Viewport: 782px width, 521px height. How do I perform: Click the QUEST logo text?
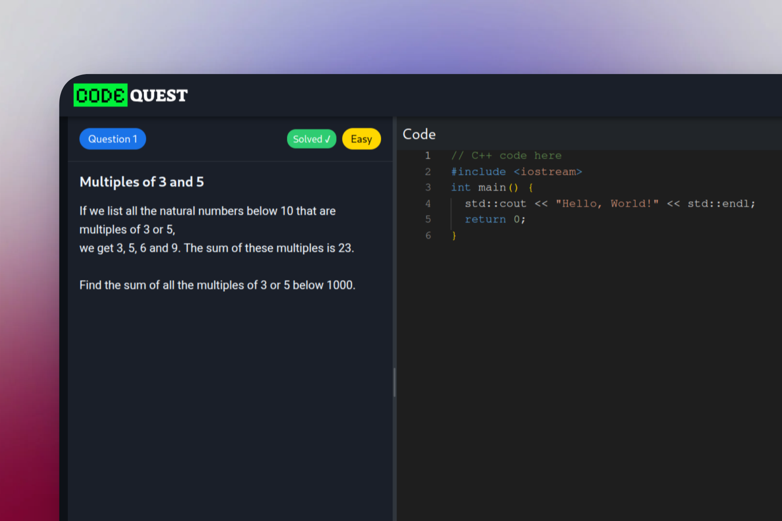pyautogui.click(x=159, y=96)
